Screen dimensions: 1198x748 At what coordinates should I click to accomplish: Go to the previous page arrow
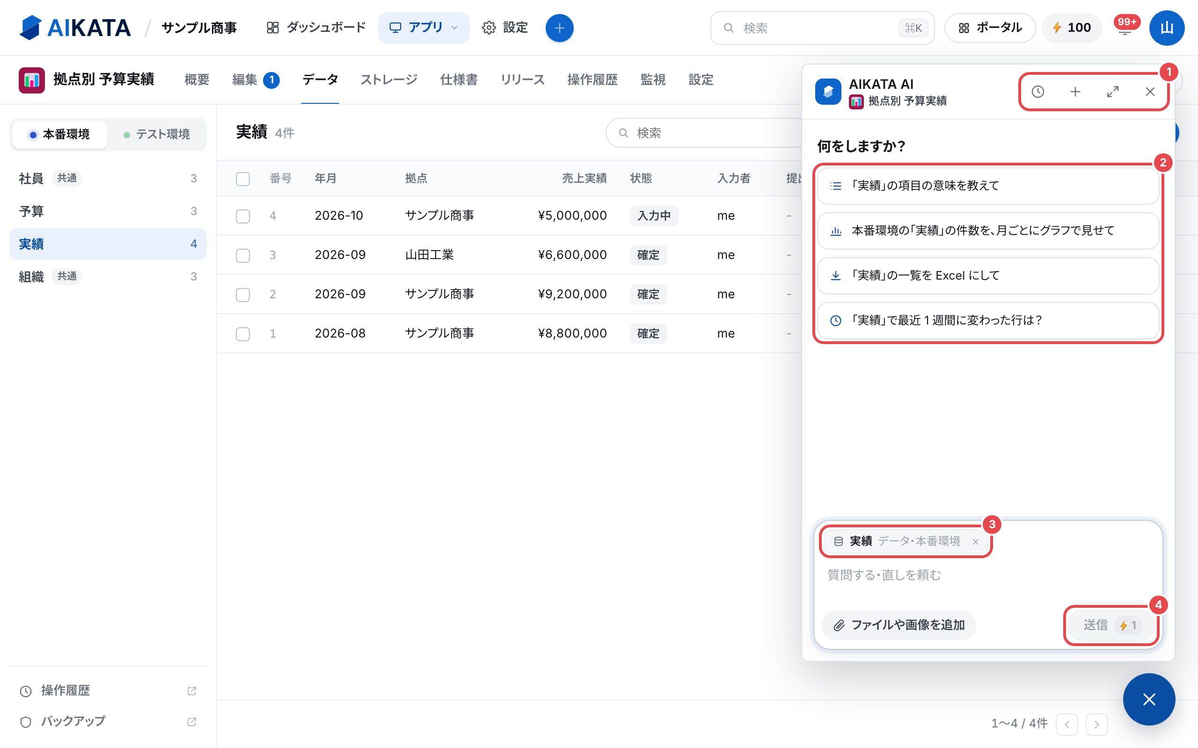point(1067,725)
